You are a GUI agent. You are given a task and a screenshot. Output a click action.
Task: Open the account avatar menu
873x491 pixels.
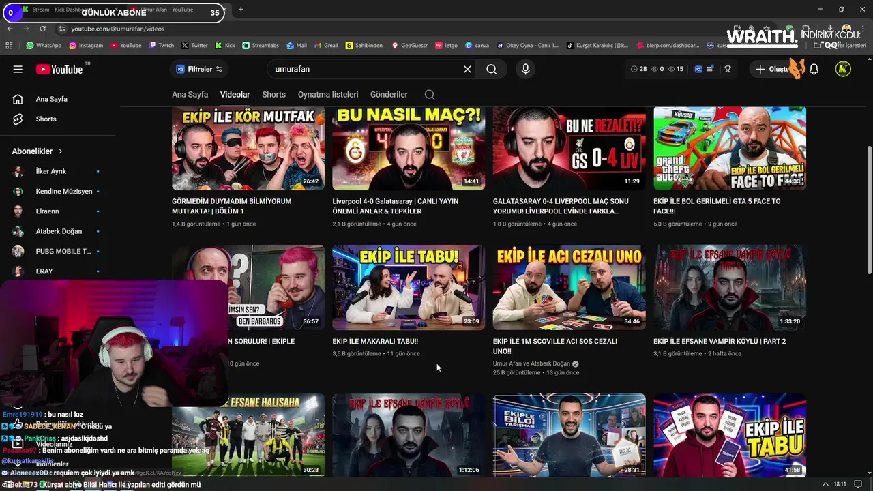pyautogui.click(x=843, y=69)
